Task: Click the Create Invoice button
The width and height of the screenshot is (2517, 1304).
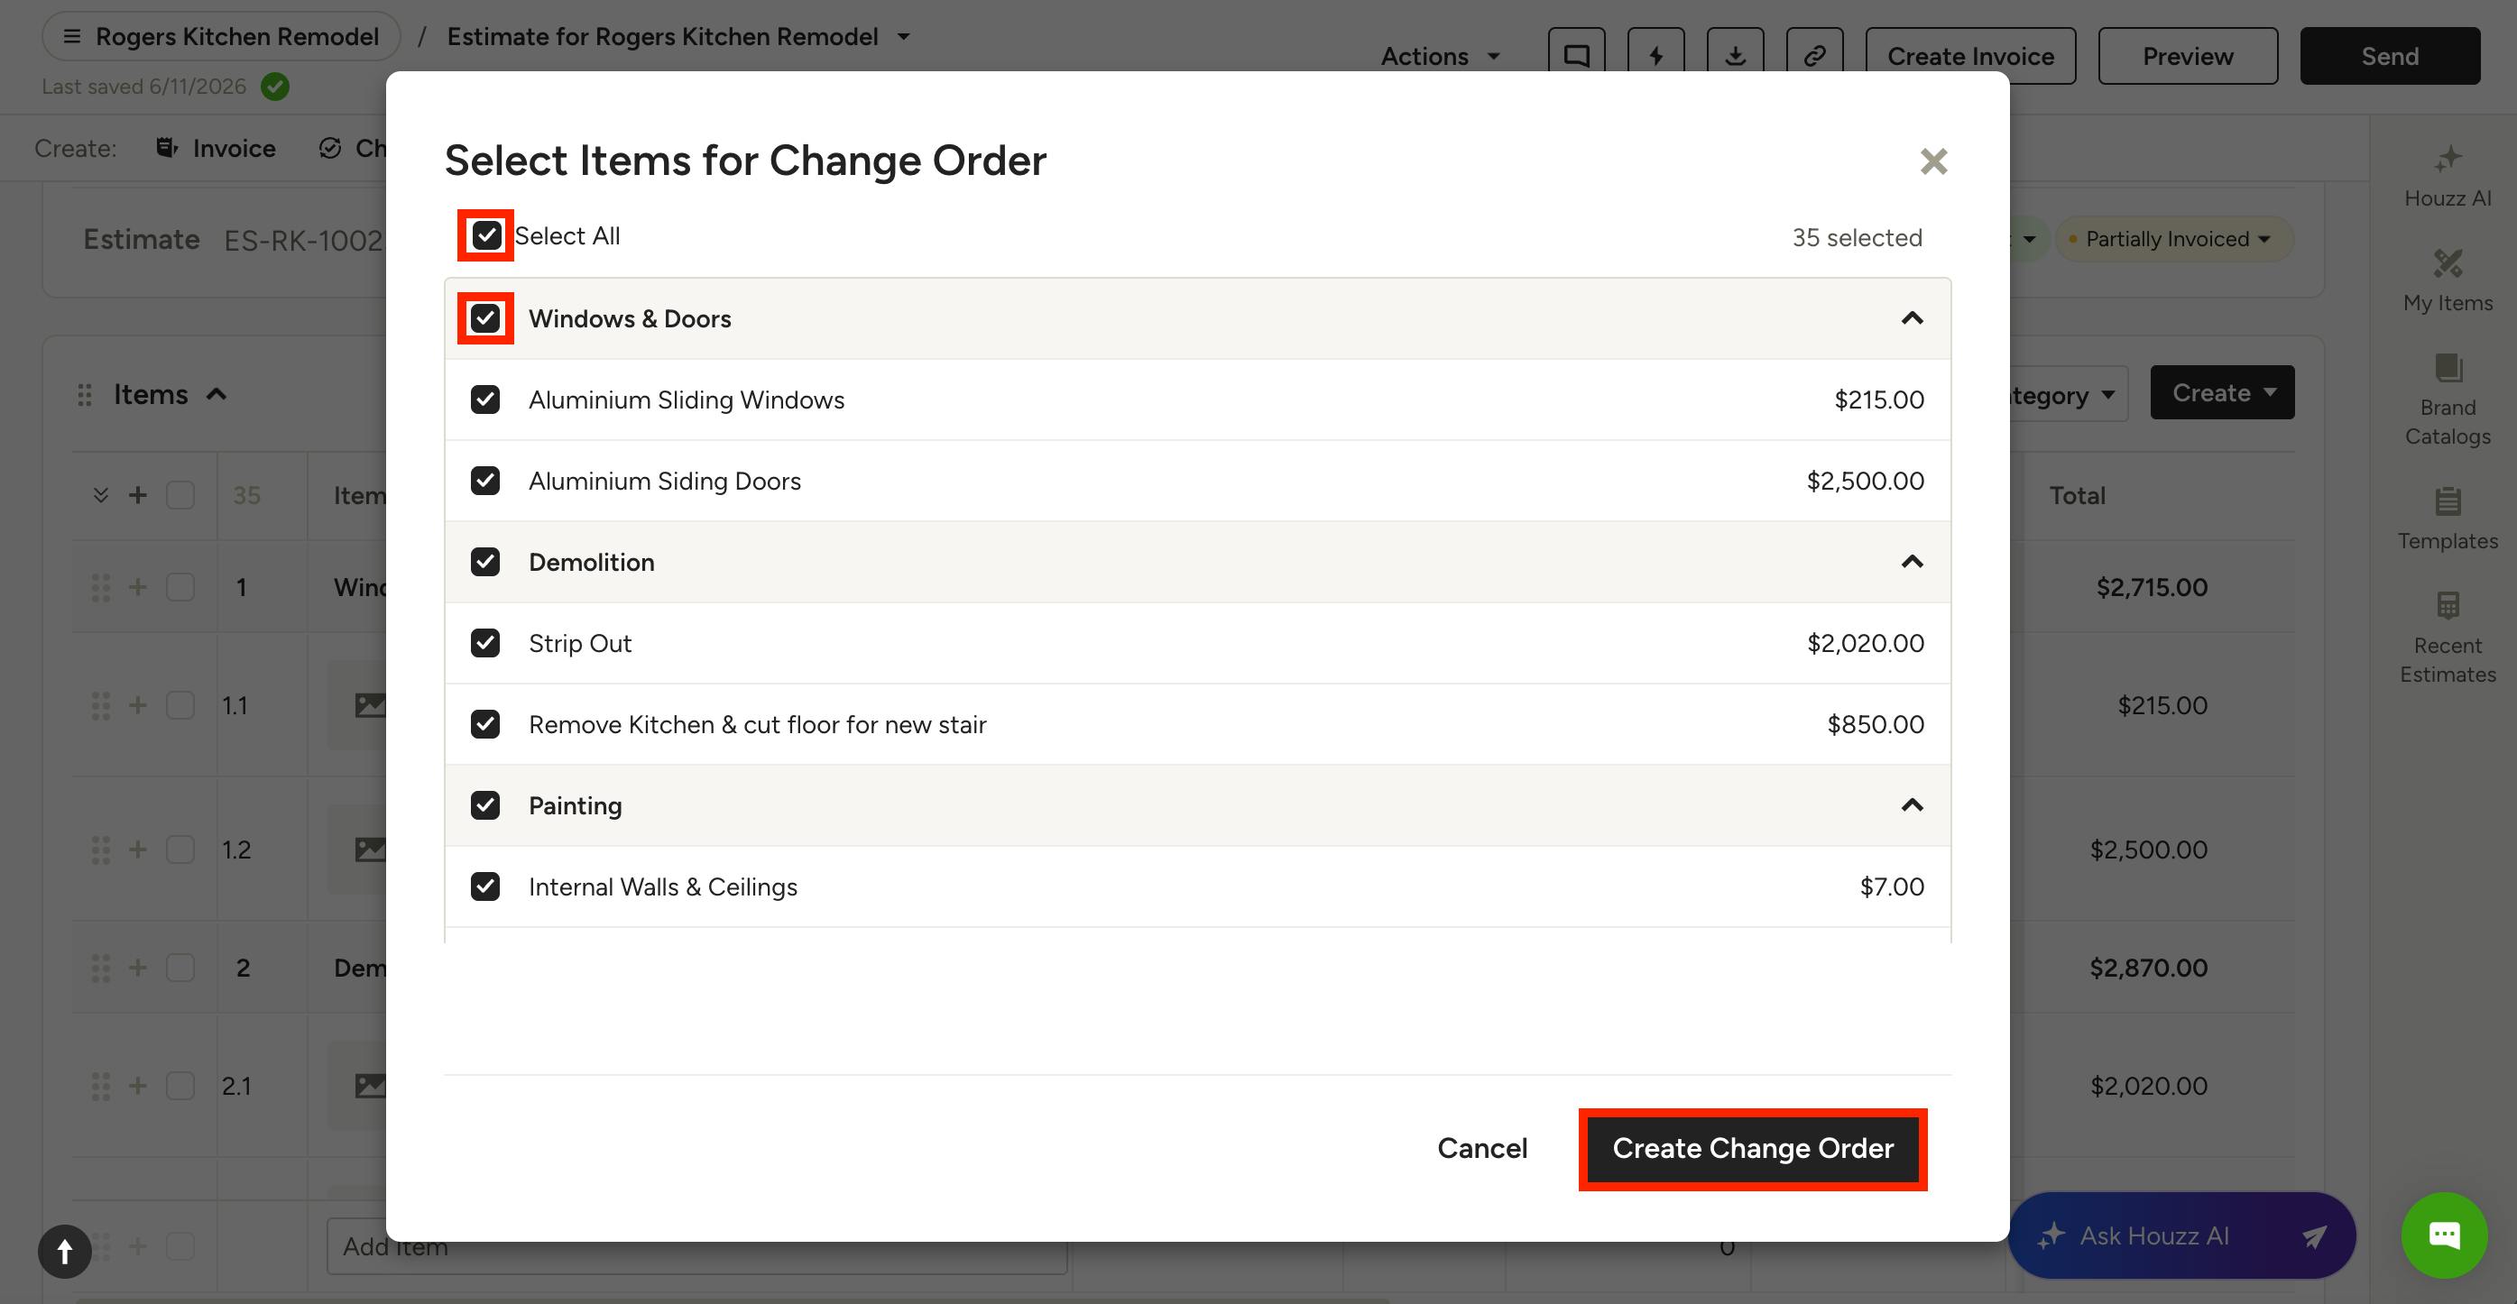Action: (1969, 56)
